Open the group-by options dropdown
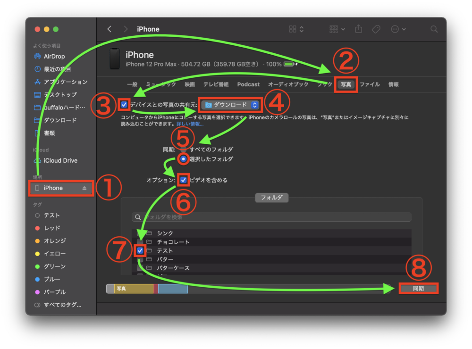The image size is (472, 349). coord(337,29)
